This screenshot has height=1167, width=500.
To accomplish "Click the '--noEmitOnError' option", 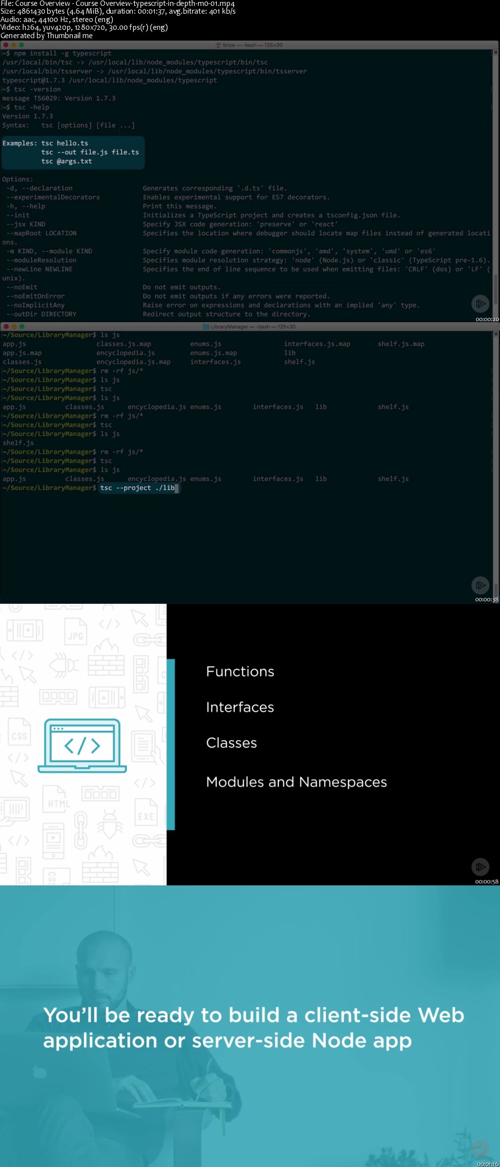I will pos(36,296).
